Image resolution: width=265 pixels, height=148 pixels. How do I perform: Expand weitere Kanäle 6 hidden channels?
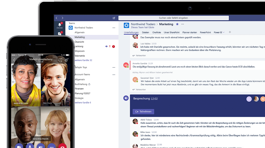pos(83,102)
